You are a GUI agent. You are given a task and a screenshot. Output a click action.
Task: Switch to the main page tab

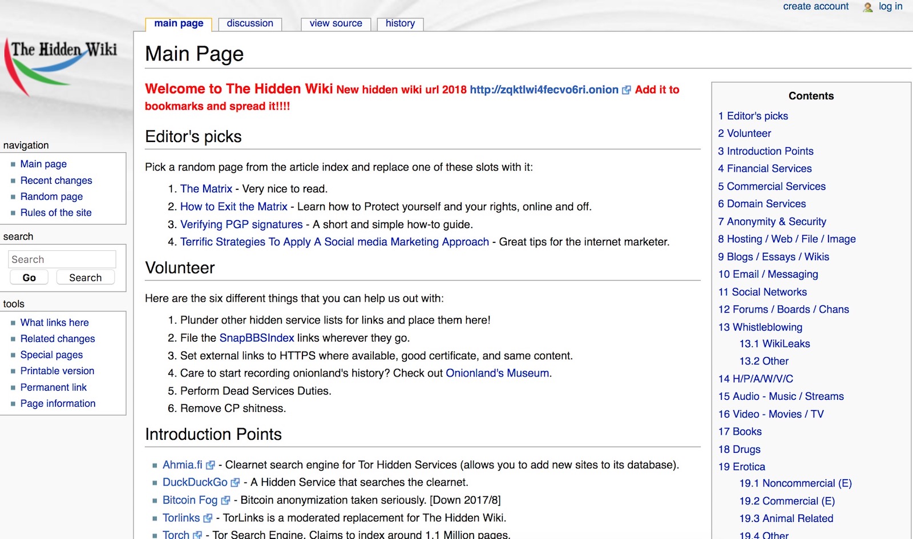coord(179,23)
